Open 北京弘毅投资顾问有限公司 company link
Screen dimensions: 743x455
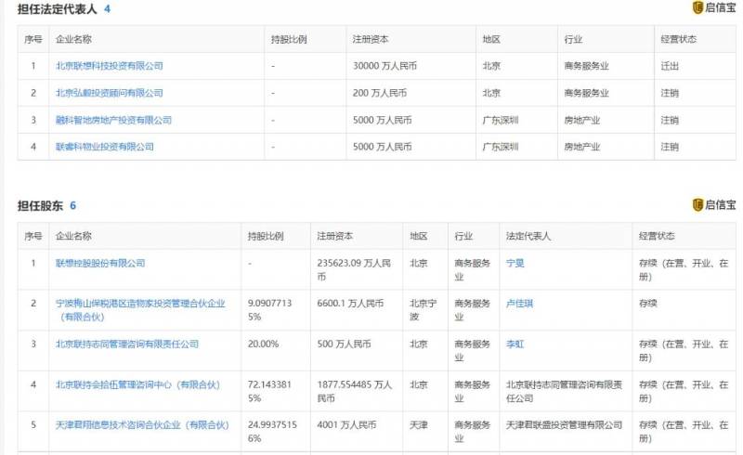point(109,93)
